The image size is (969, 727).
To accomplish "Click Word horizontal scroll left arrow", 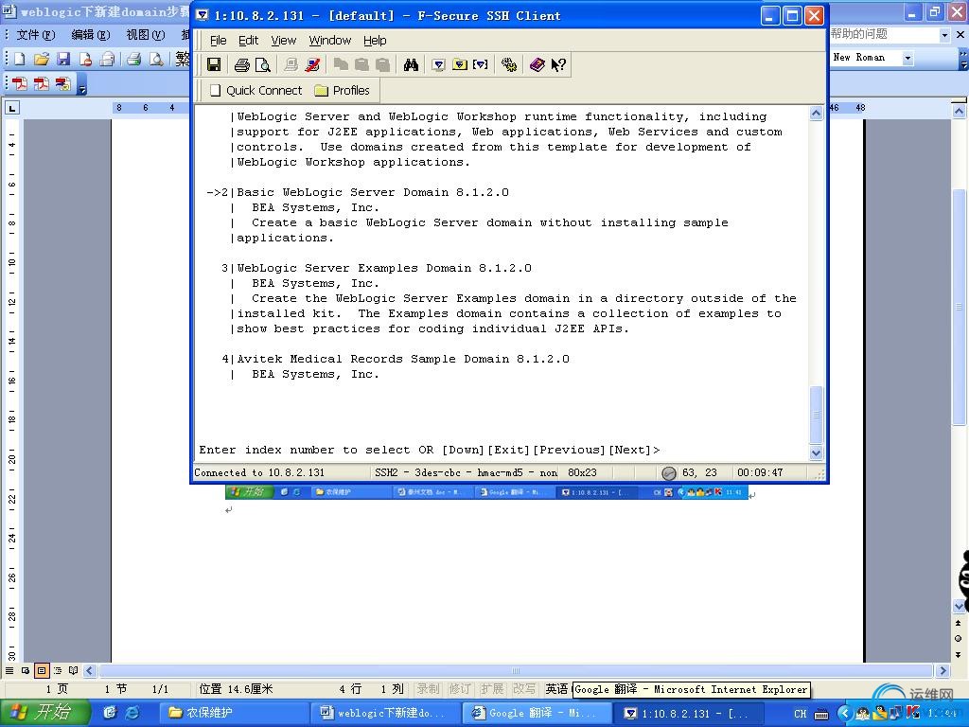I will [x=90, y=671].
